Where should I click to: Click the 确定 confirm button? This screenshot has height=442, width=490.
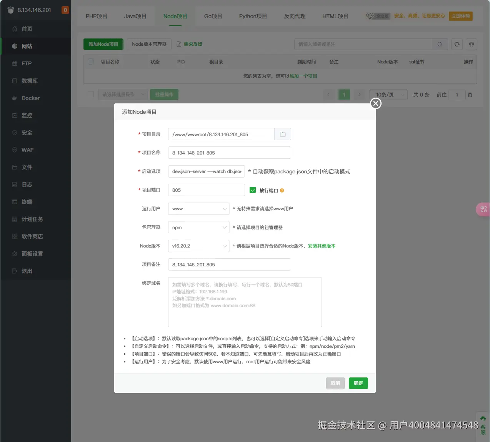(x=358, y=383)
